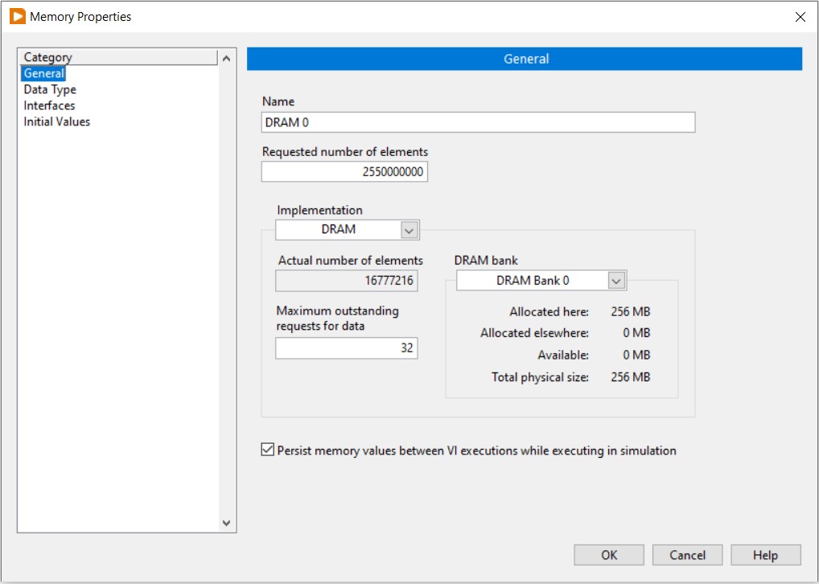Confirm the settings with OK
Image resolution: width=819 pixels, height=584 pixels.
pyautogui.click(x=608, y=555)
